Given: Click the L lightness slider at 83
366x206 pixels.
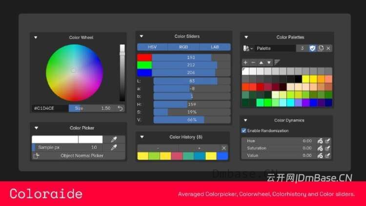Looking at the screenshot, I should (x=192, y=81).
